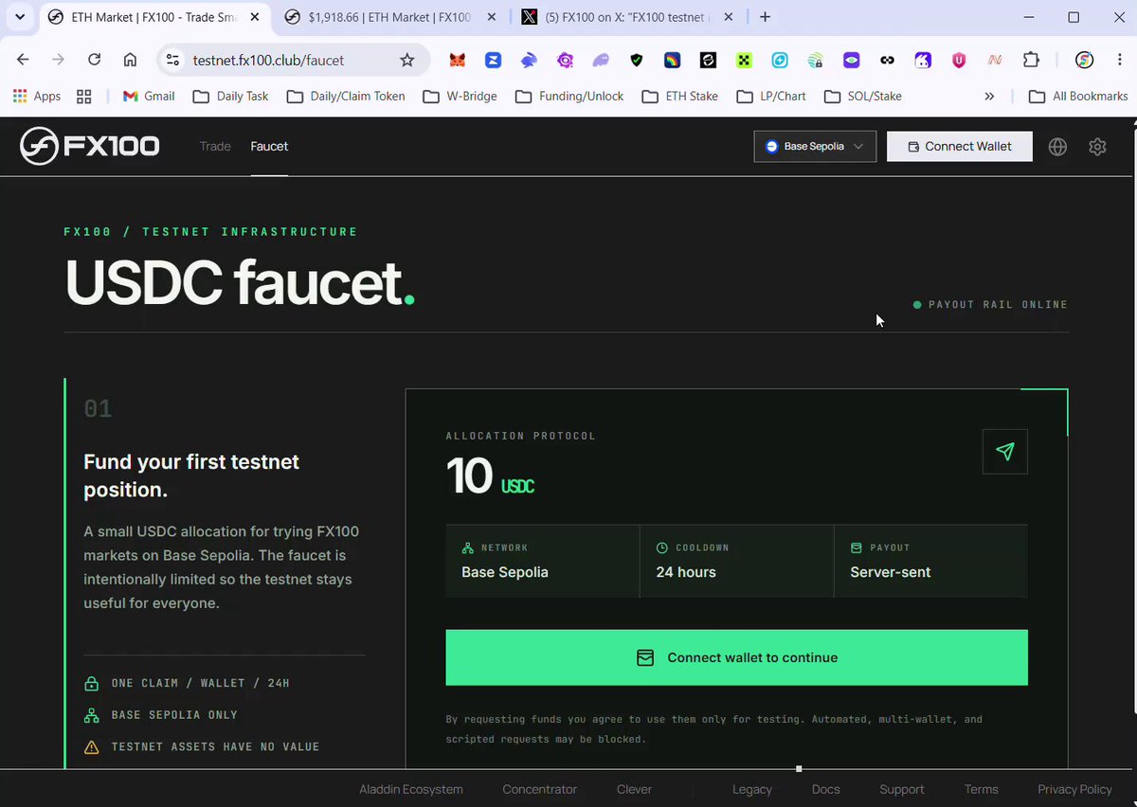Open the Support footer link

point(902,789)
